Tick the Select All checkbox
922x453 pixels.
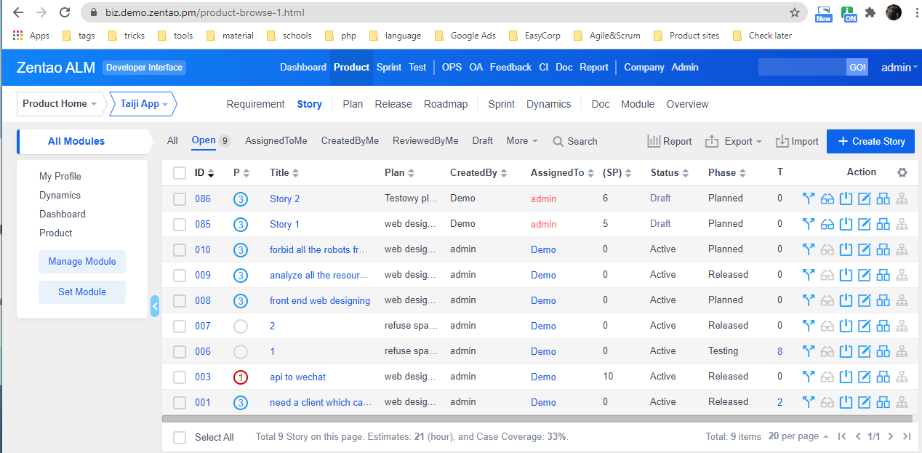[x=180, y=437]
